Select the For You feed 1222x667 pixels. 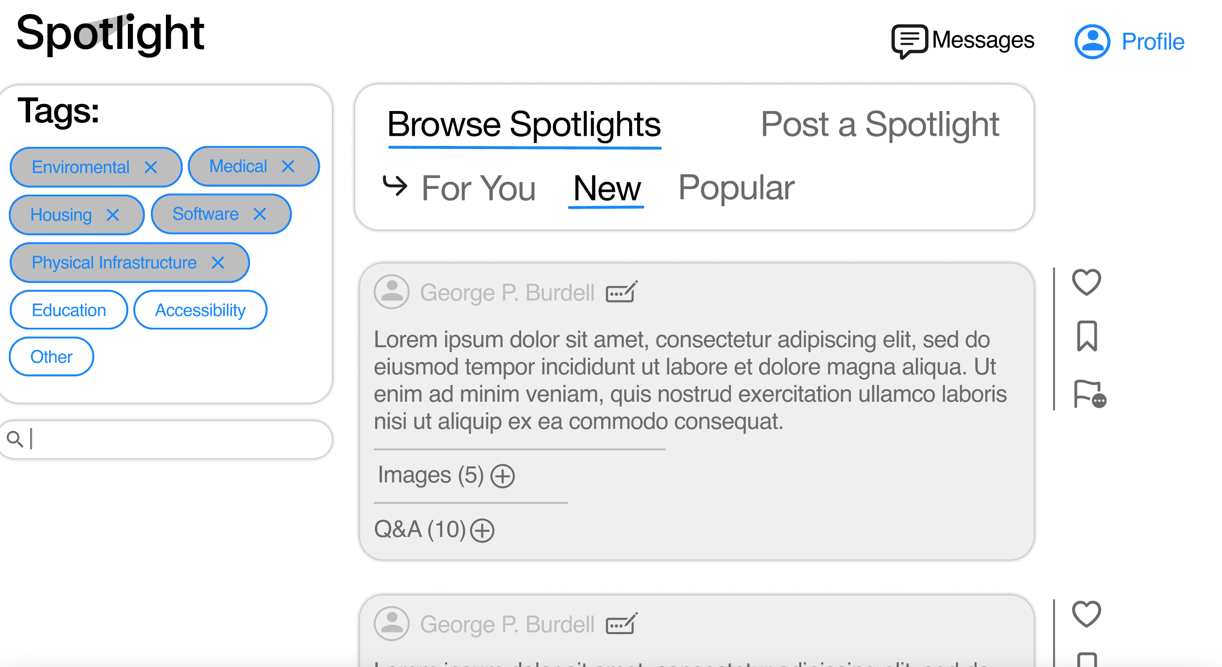click(x=479, y=188)
